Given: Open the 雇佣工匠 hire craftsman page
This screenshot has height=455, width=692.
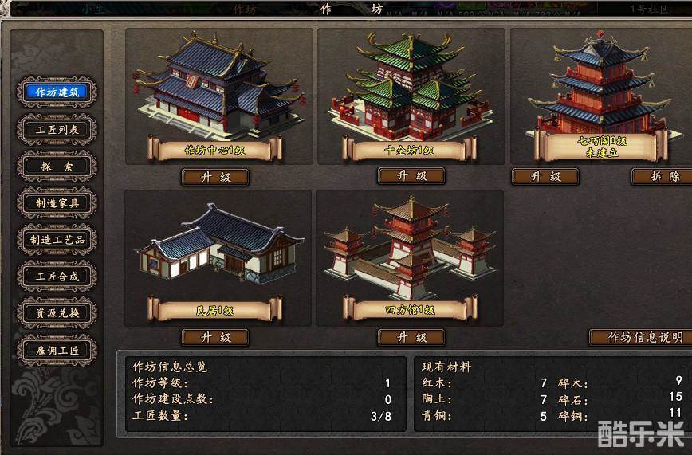Looking at the screenshot, I should coord(57,351).
